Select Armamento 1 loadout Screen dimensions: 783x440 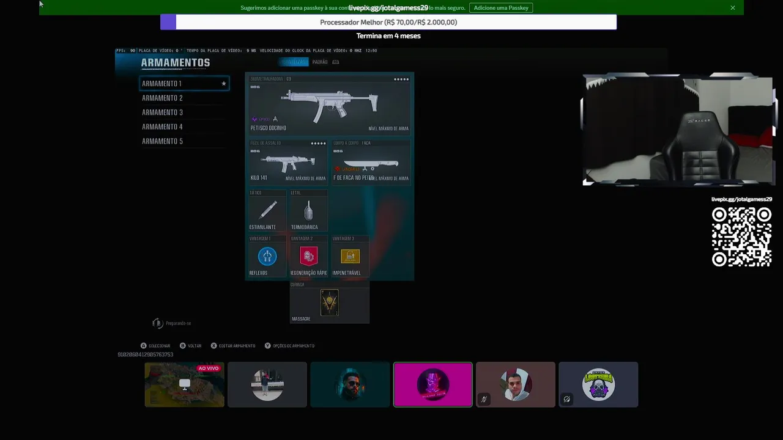coord(184,84)
